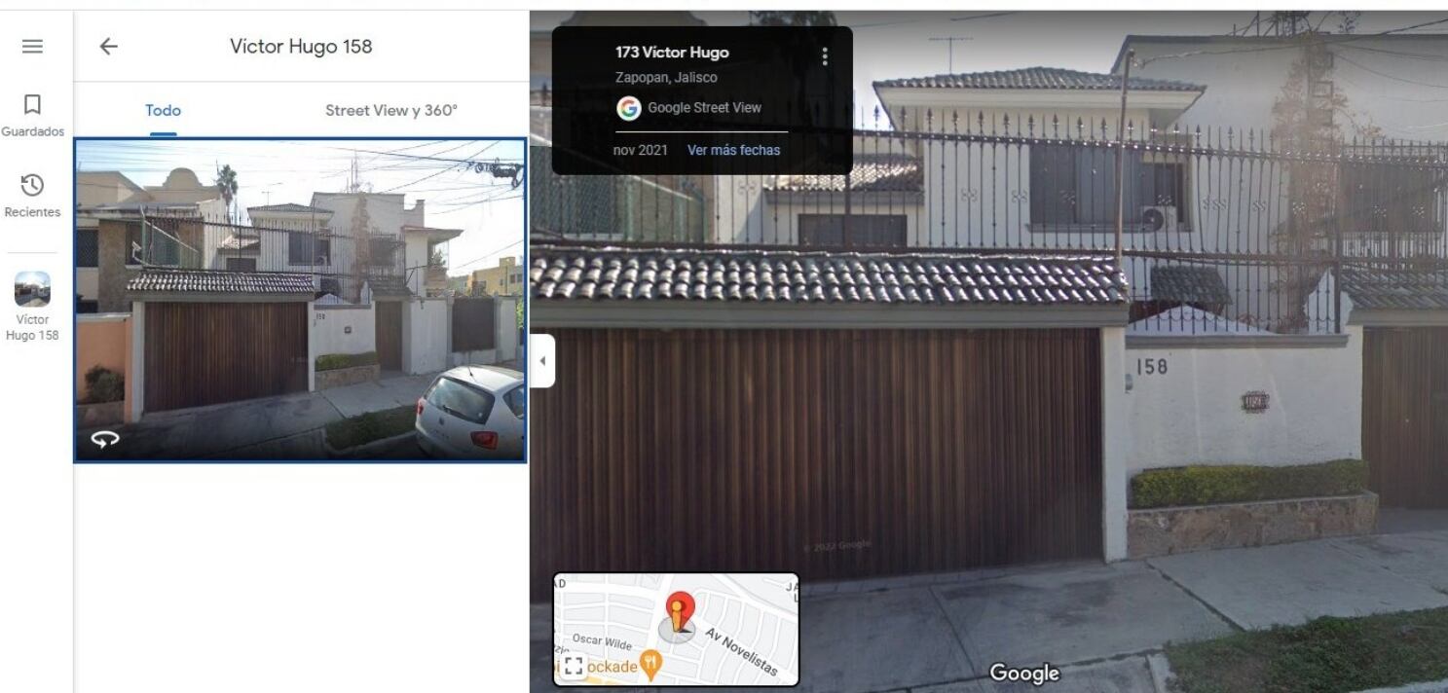Switch to the Todo tab

[163, 110]
